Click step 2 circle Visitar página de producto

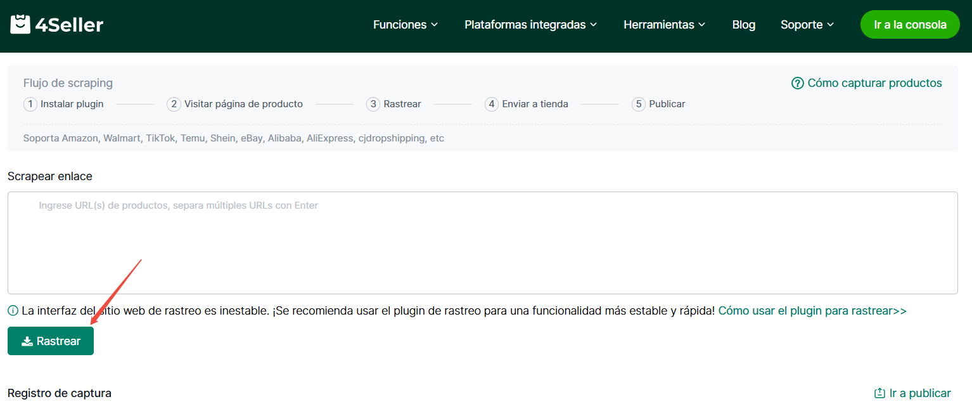[174, 104]
